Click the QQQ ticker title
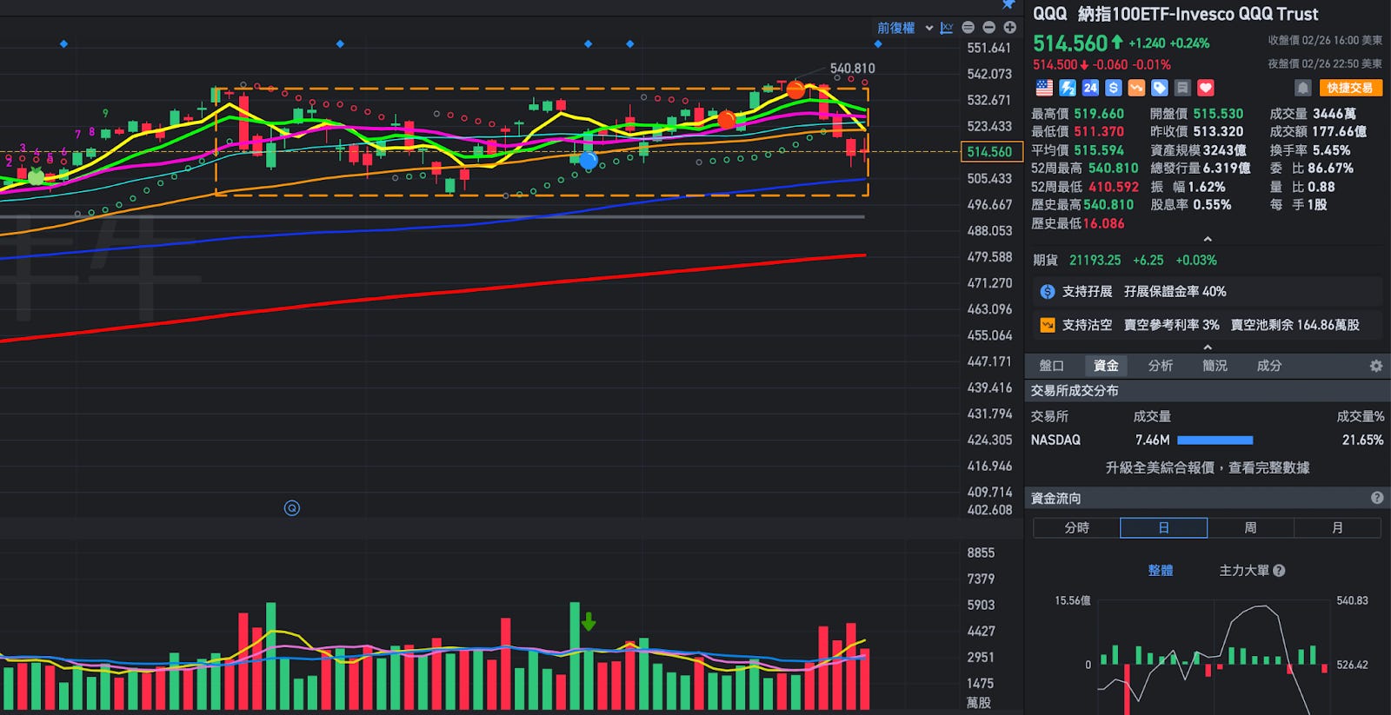Image resolution: width=1391 pixels, height=715 pixels. [x=1049, y=14]
